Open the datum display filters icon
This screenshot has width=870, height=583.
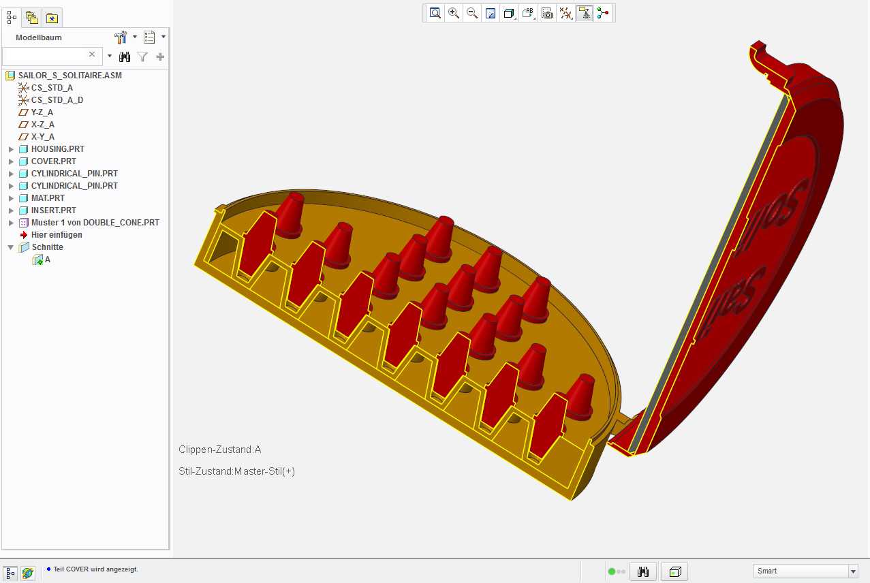[x=565, y=13]
